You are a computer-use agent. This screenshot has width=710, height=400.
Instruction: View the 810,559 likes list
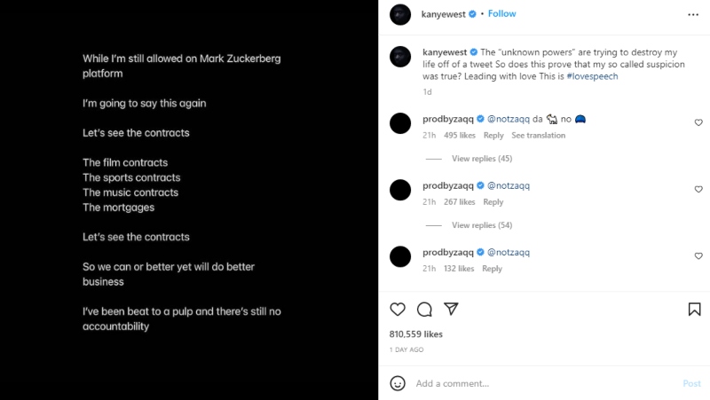[x=416, y=334]
